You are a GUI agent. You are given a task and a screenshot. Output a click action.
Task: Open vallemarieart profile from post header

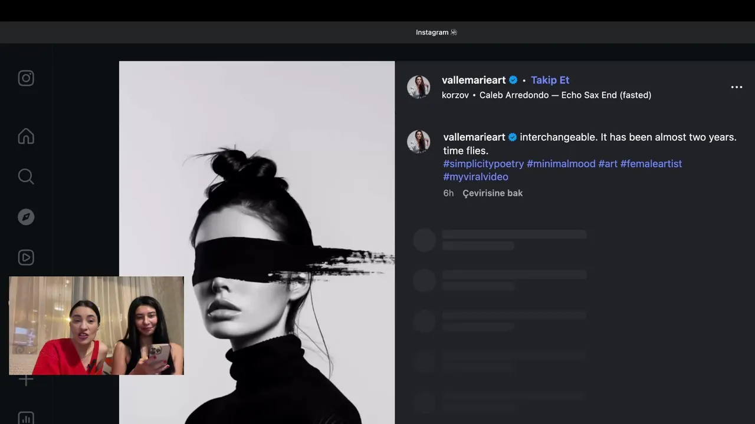tap(474, 80)
